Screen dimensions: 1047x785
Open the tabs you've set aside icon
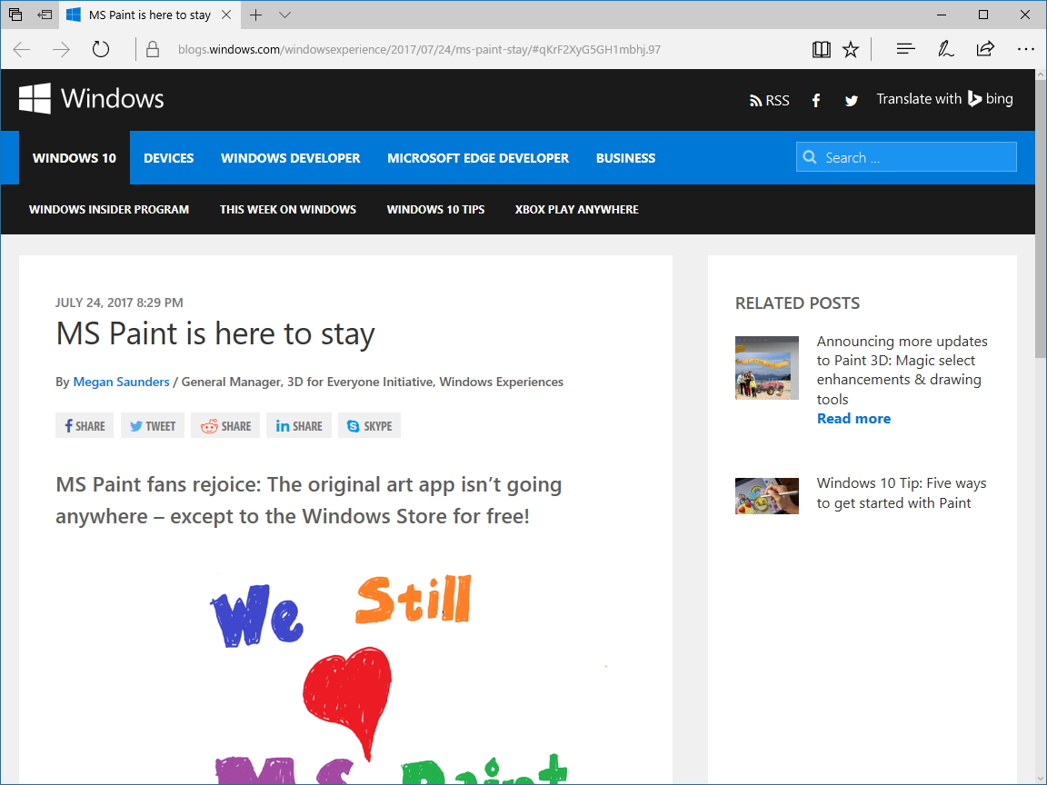(x=15, y=14)
